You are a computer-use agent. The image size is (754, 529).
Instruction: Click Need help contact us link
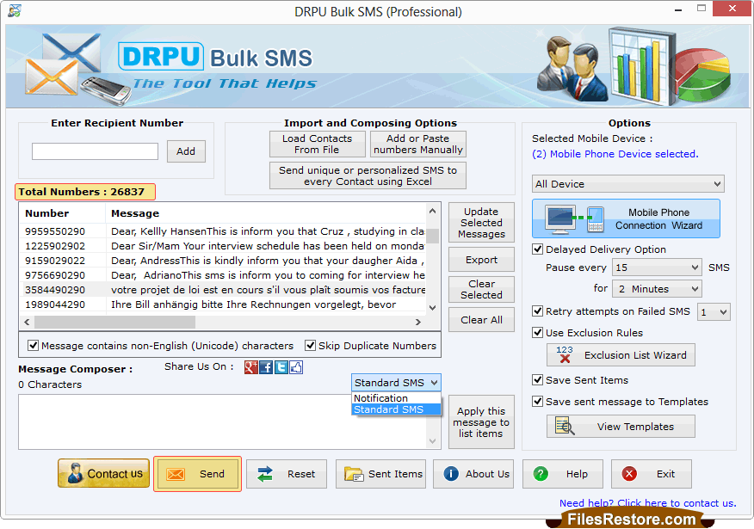click(647, 503)
